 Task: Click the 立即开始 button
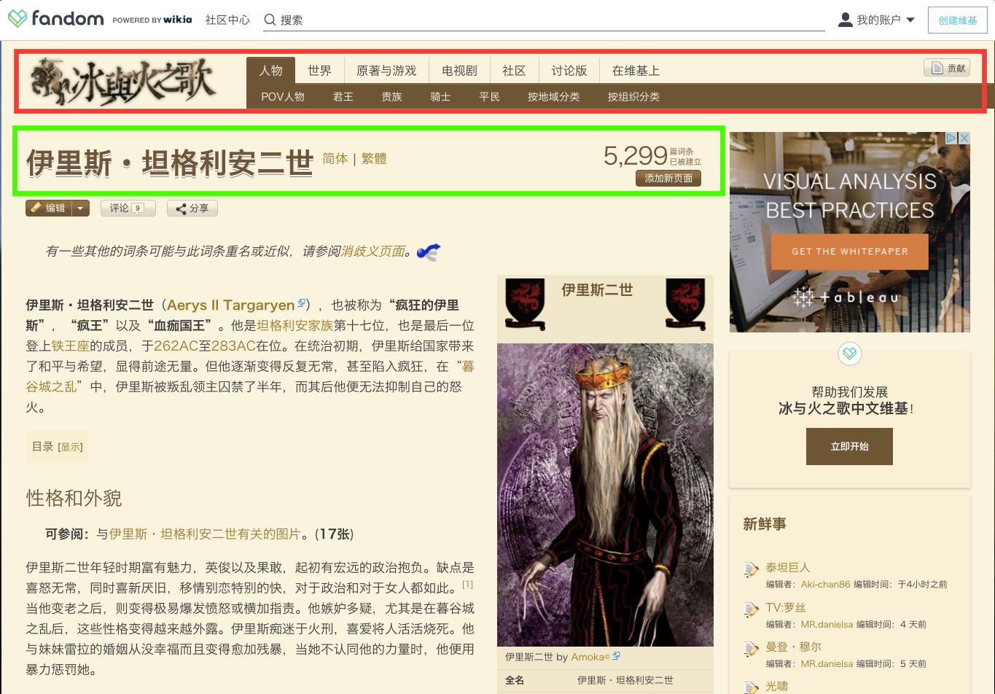[x=849, y=446]
